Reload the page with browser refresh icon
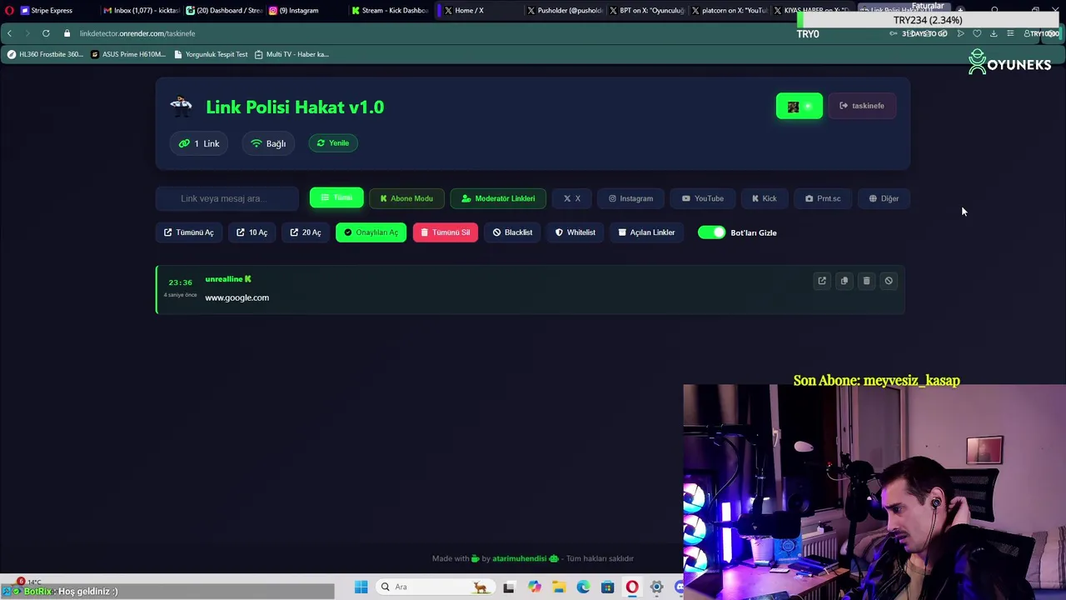 click(x=46, y=33)
